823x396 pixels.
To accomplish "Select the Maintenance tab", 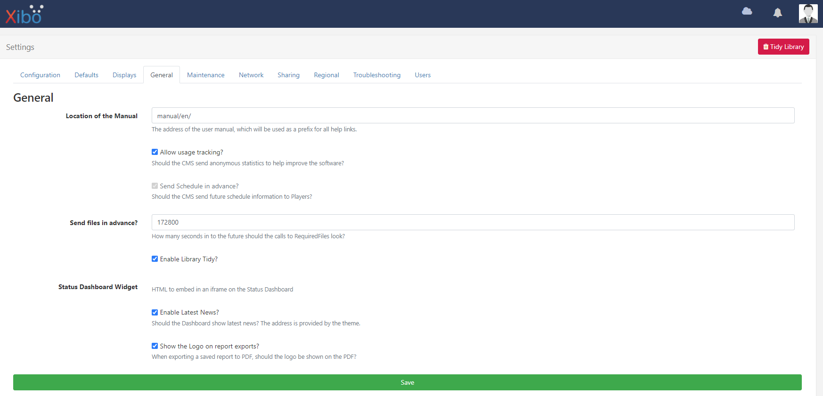I will [x=205, y=75].
